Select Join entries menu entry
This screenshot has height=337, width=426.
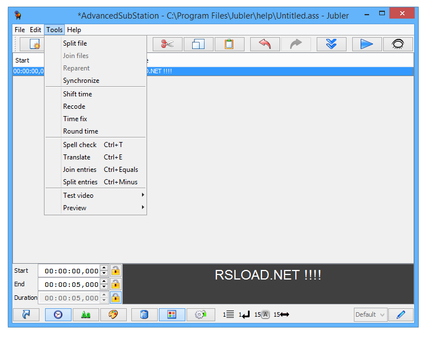tap(95, 170)
